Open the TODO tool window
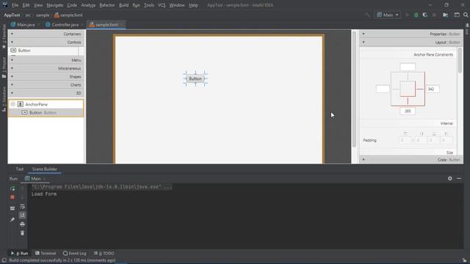Viewport: 470px width, 264px height. pyautogui.click(x=104, y=253)
